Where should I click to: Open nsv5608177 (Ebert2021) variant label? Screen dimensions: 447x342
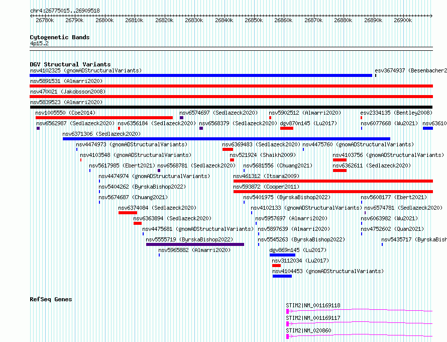point(394,197)
